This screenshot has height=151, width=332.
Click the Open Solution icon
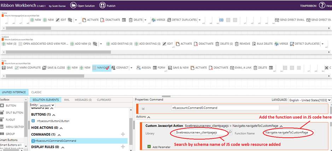(73, 5)
